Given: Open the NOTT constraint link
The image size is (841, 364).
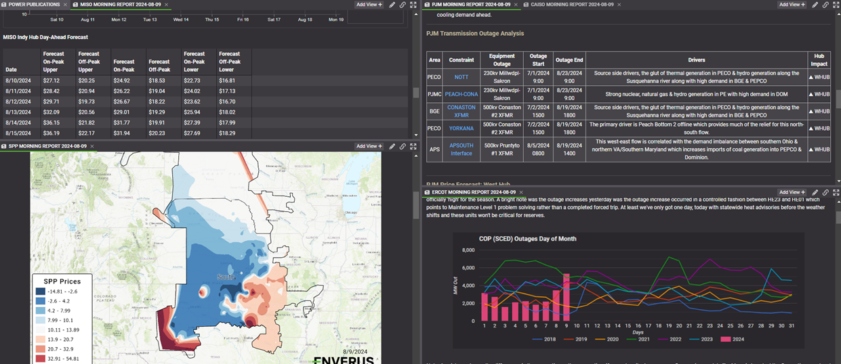Looking at the screenshot, I should [x=461, y=77].
